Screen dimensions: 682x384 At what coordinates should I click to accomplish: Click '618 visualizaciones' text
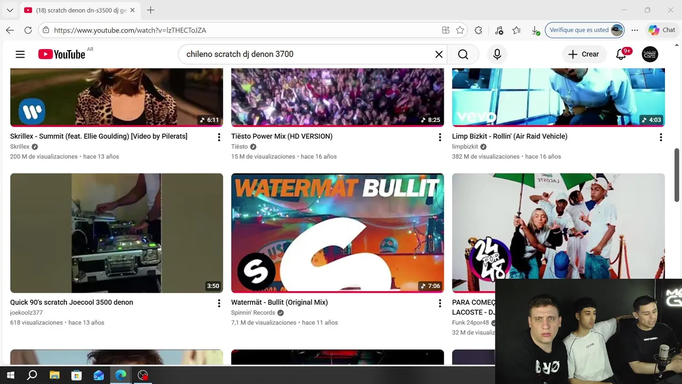[x=36, y=323]
